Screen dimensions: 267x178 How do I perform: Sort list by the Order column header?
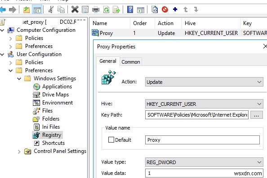pos(142,23)
